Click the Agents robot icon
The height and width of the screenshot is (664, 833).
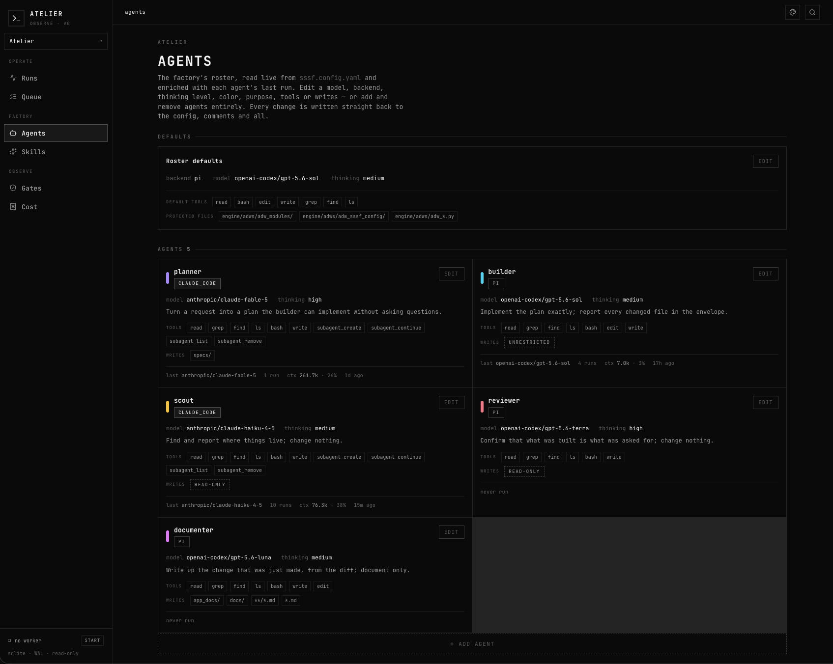(13, 133)
